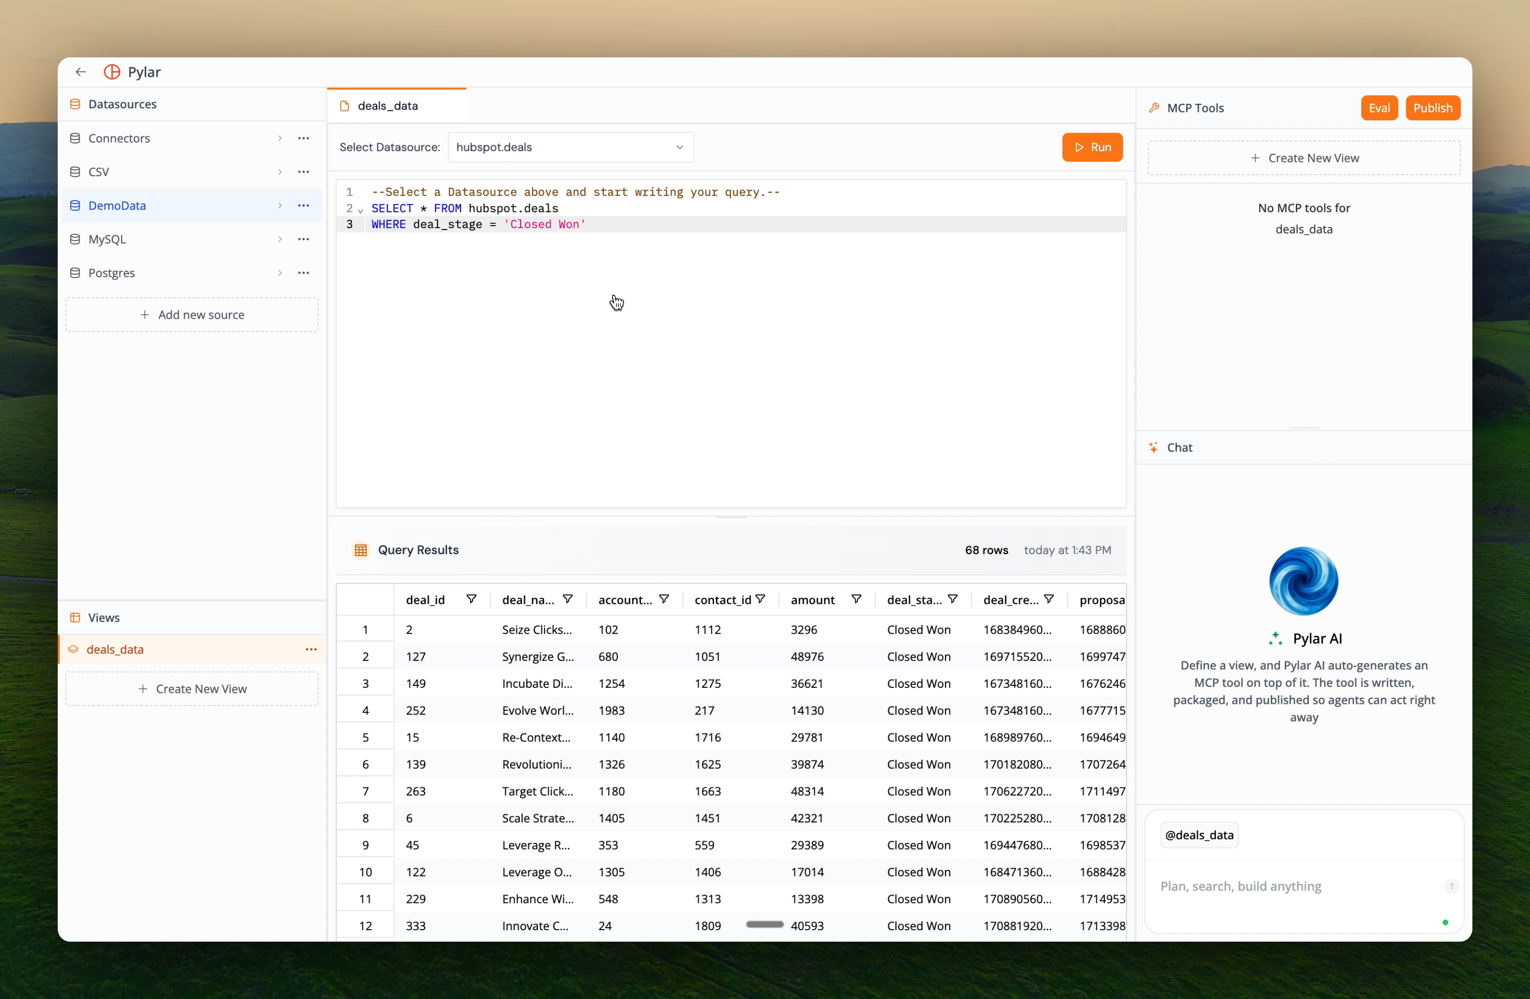The image size is (1530, 999).
Task: Open the three-dot menu for deals_data view
Action: coord(312,649)
